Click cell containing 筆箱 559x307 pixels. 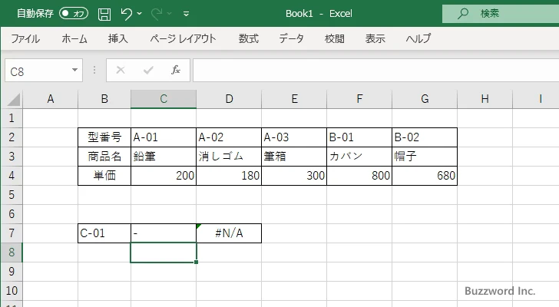pyautogui.click(x=294, y=157)
